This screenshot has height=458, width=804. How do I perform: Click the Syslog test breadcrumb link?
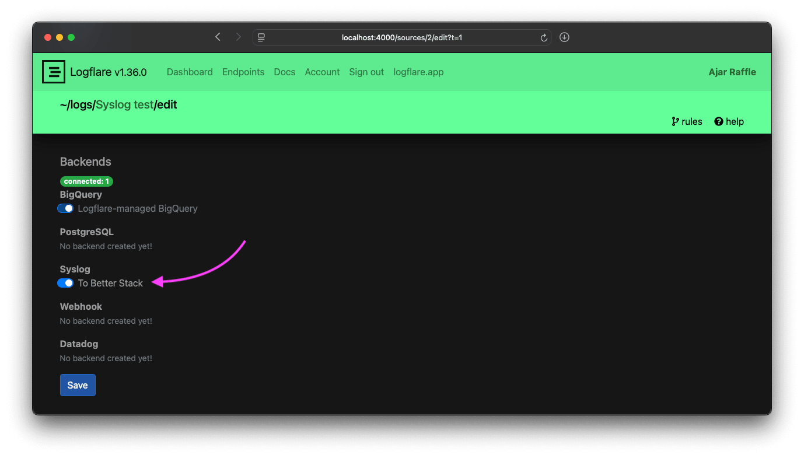click(x=124, y=105)
